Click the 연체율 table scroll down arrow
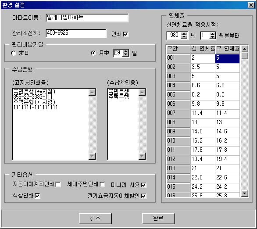The width and height of the screenshot is (257, 229). (245, 193)
